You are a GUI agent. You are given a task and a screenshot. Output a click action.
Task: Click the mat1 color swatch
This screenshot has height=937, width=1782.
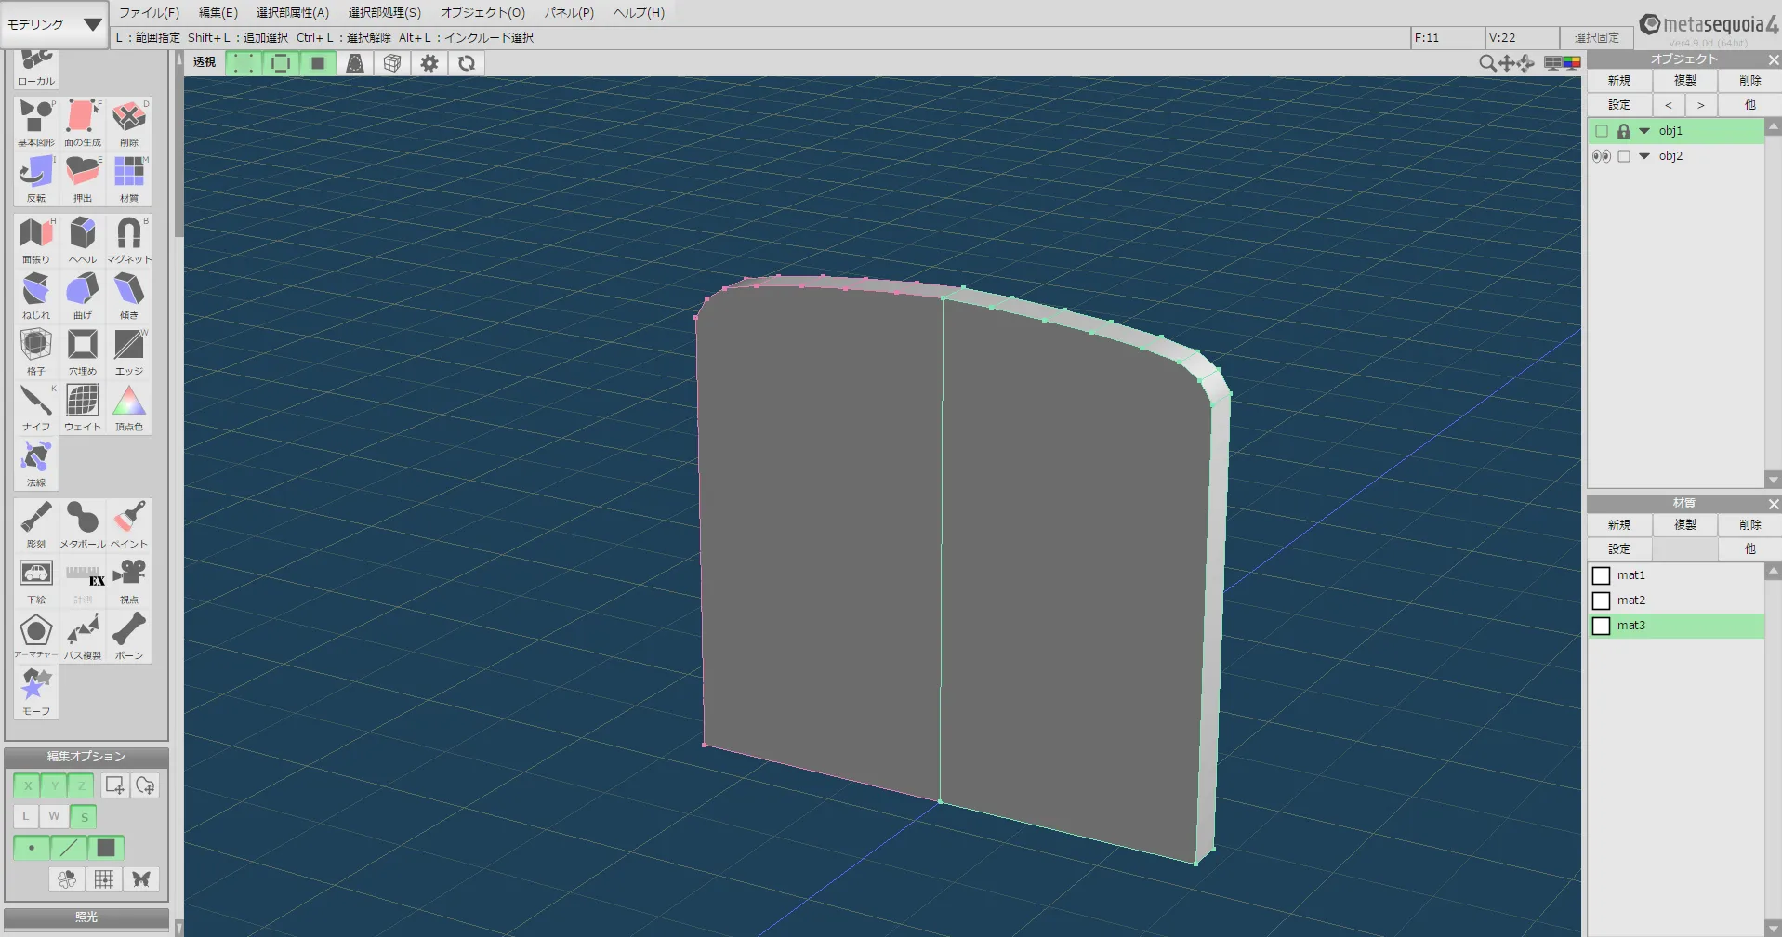point(1601,575)
